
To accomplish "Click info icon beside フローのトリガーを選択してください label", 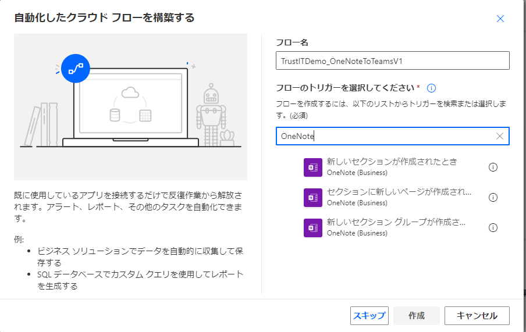I will tap(431, 88).
